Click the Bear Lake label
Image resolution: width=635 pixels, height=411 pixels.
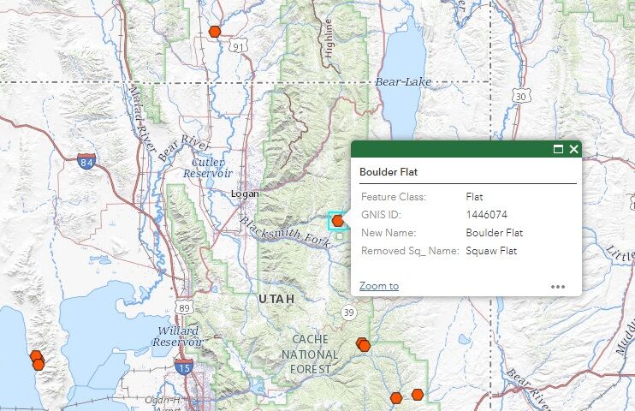click(x=403, y=82)
